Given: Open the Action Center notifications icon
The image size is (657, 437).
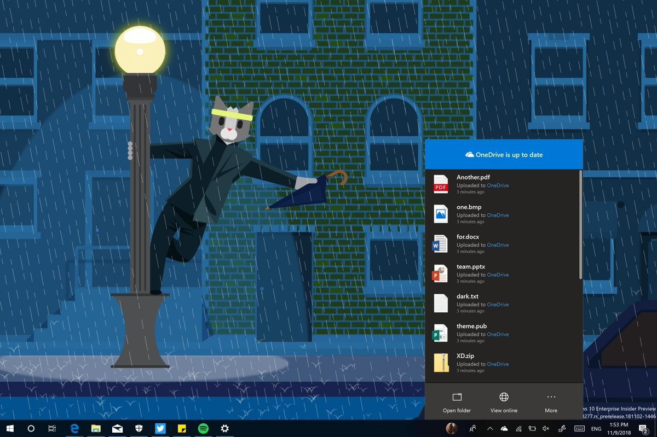Looking at the screenshot, I should click(x=644, y=428).
